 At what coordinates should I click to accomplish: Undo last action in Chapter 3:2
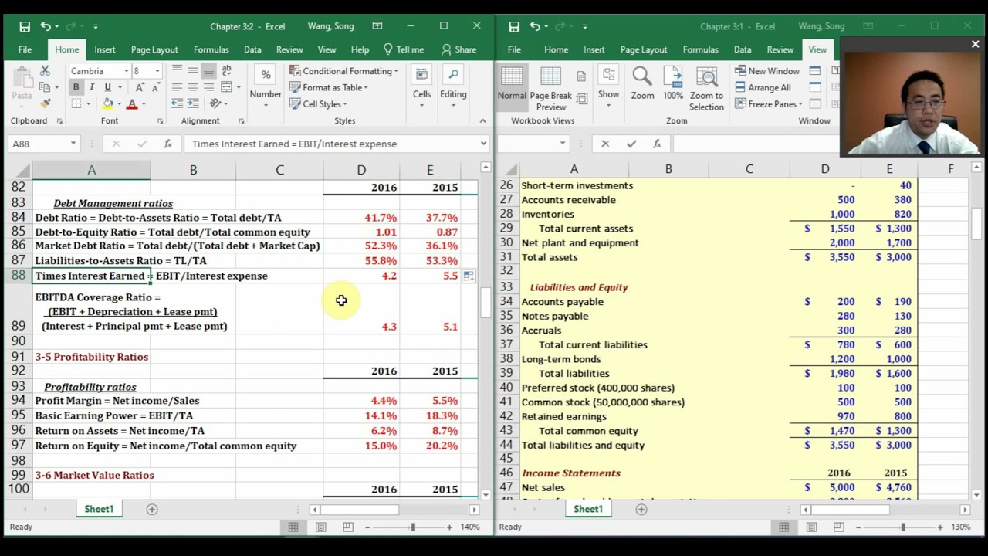[46, 26]
